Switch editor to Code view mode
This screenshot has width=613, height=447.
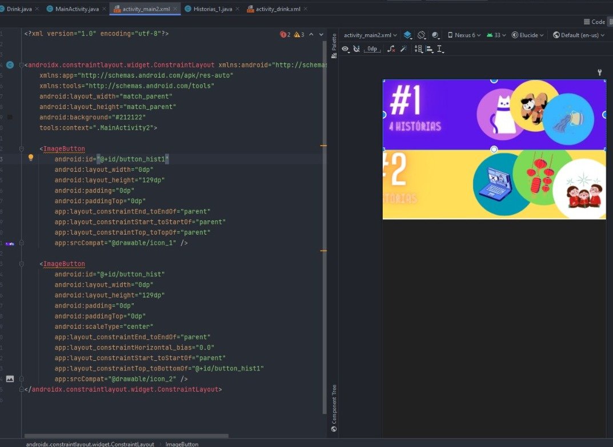tap(594, 22)
